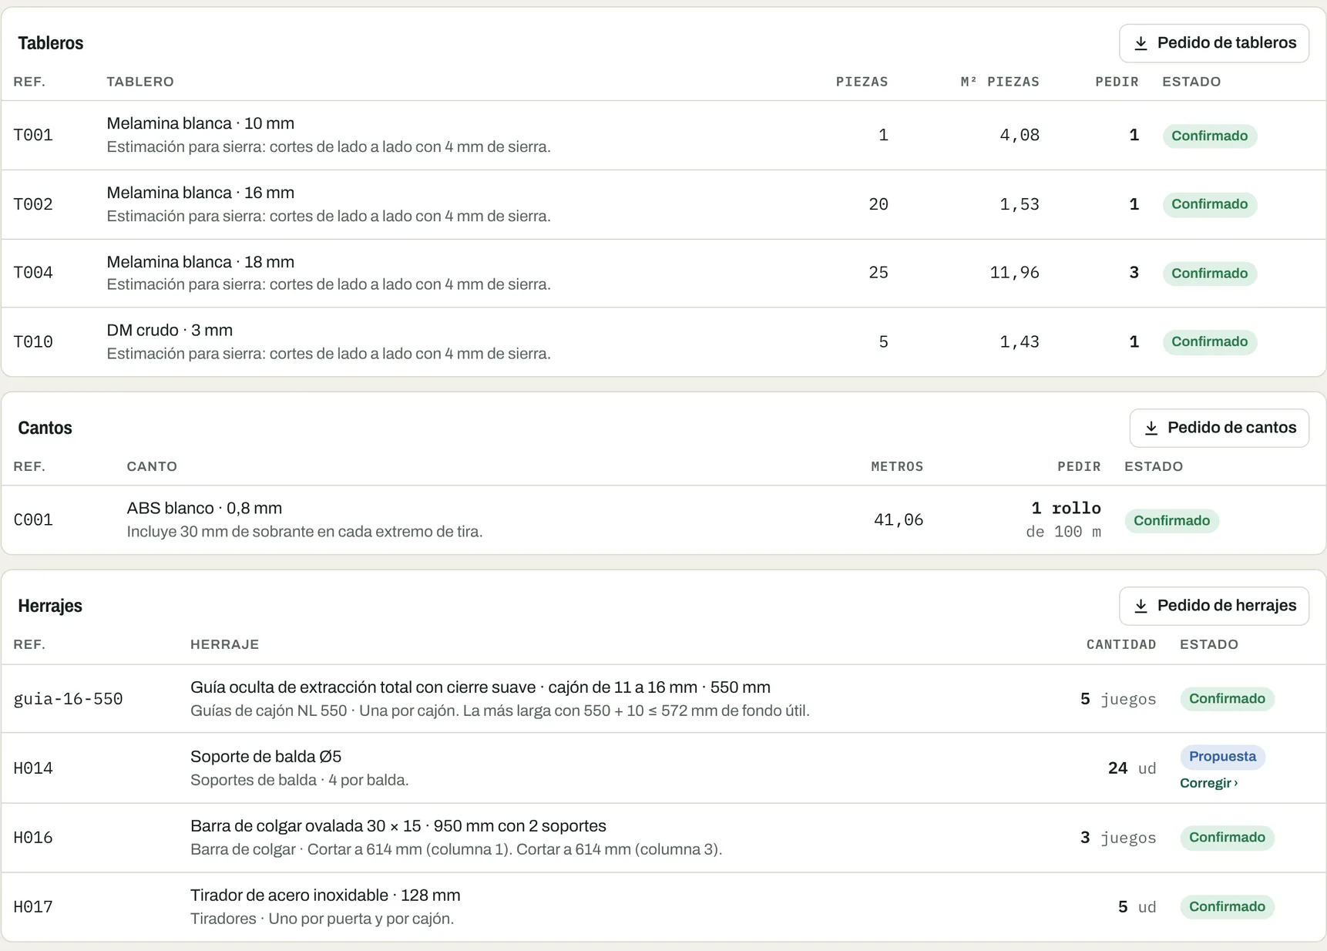
Task: Click the 41,06 metros value
Action: 899,520
